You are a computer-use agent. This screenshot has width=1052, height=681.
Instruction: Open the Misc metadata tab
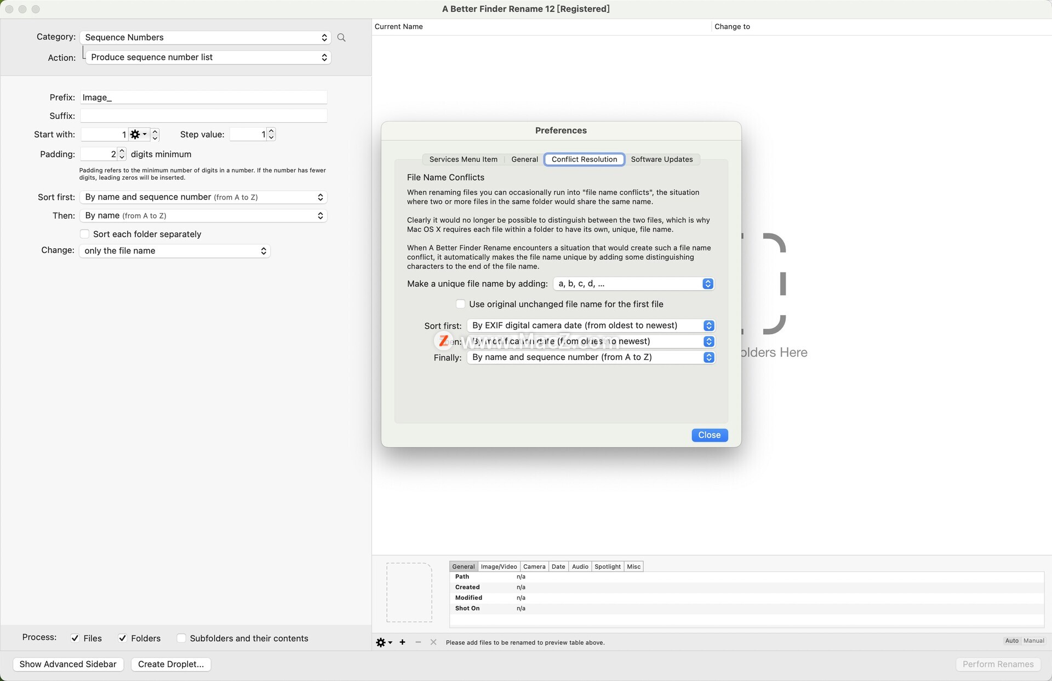633,566
